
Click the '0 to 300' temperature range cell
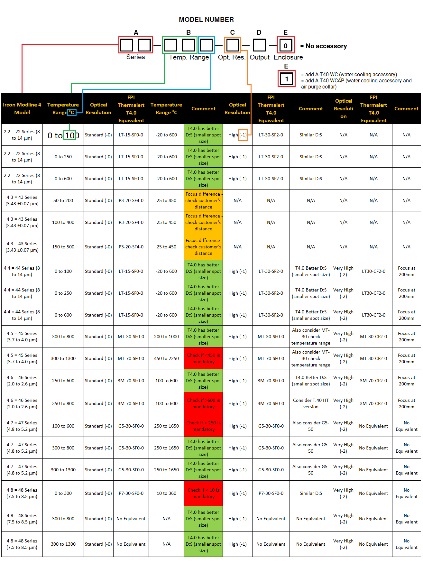(63, 493)
